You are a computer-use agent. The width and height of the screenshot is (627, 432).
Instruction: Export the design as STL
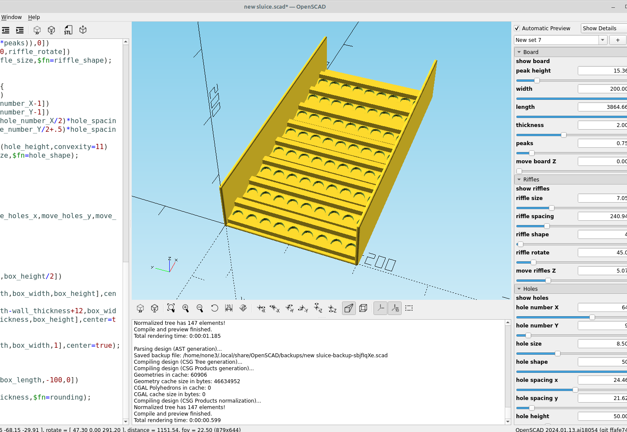coord(68,30)
